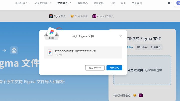180x101 pixels.
Task: Switch to the Sketch 导入 tab
Action: [x=79, y=16]
